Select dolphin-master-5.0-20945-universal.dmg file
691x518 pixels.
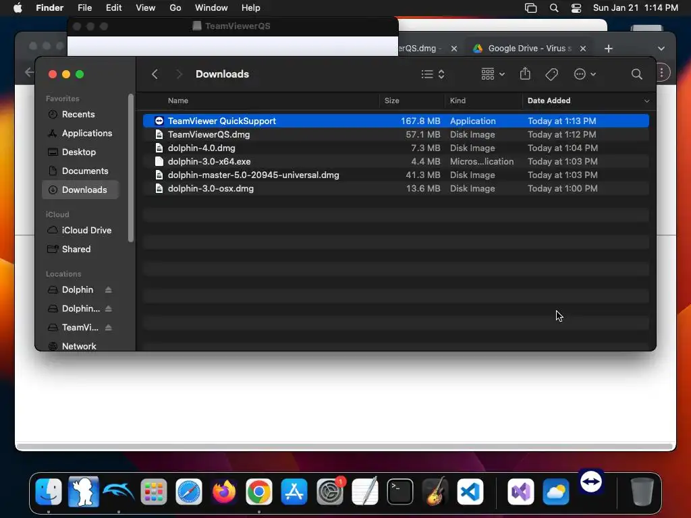pos(395,175)
